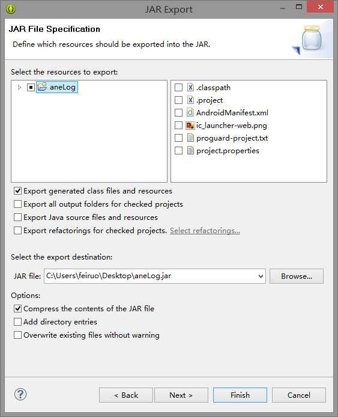338x417 pixels.
Task: Open the JAR file path dropdown list
Action: click(261, 276)
